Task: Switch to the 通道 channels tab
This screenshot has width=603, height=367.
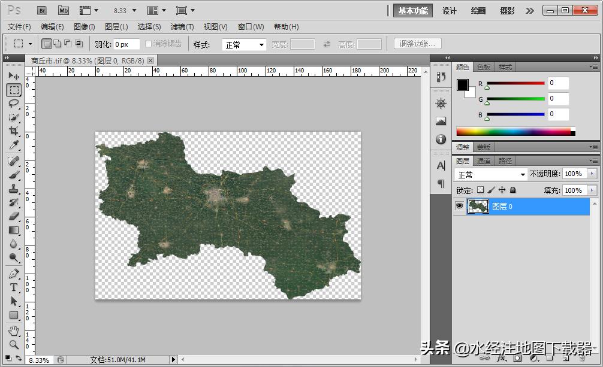Action: coord(484,161)
